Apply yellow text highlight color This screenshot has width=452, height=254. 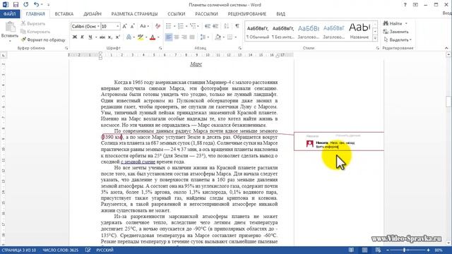tap(141, 37)
